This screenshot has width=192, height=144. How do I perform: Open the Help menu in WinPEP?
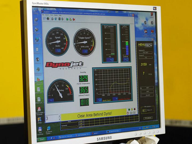tap(60, 15)
